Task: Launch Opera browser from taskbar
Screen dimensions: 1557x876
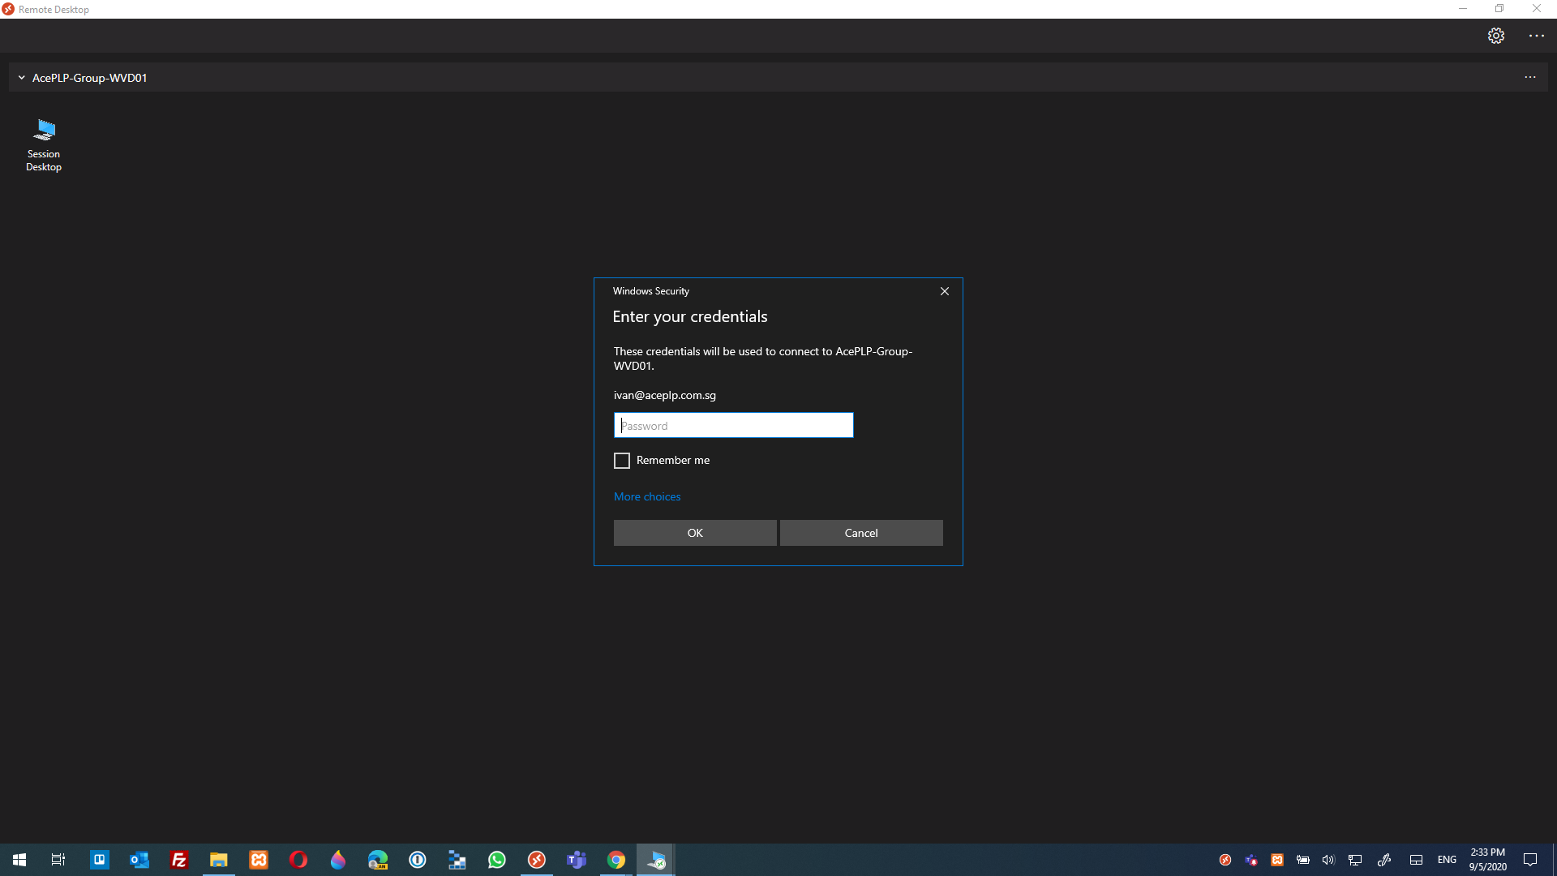Action: point(298,860)
